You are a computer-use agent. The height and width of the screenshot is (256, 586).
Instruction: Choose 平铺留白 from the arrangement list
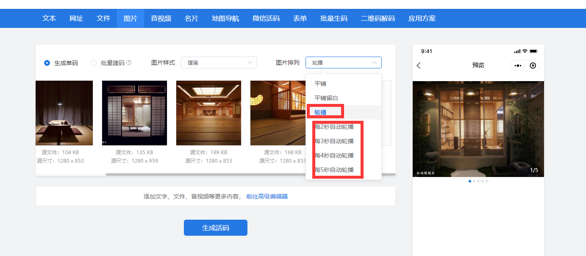pos(344,98)
